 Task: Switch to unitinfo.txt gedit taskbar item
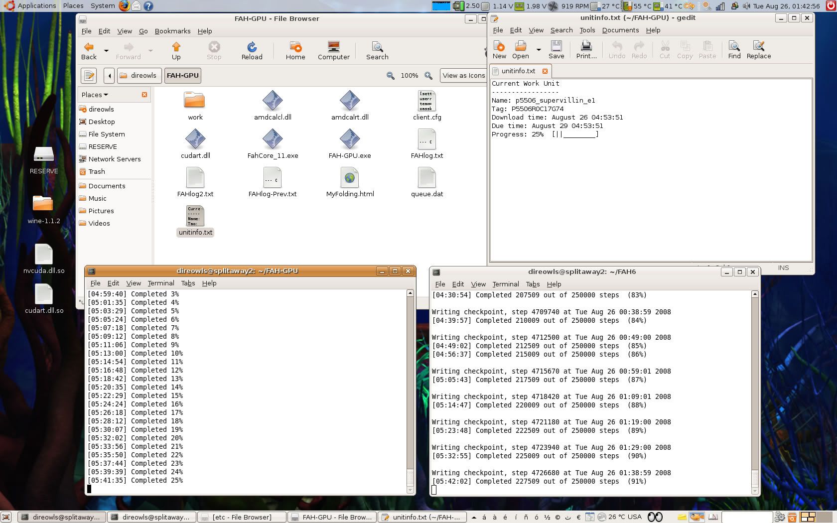(422, 517)
